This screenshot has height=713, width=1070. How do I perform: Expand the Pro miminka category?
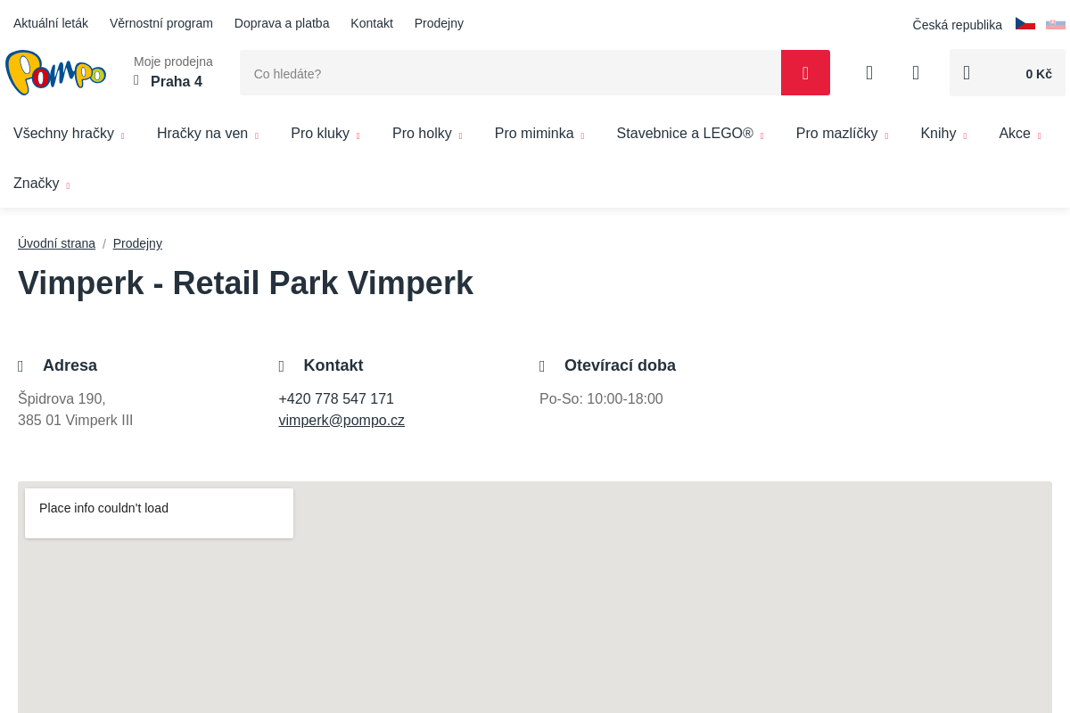(539, 134)
